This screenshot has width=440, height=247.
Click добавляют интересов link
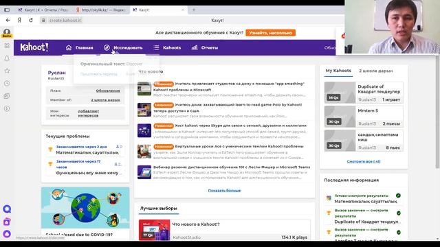(x=89, y=113)
